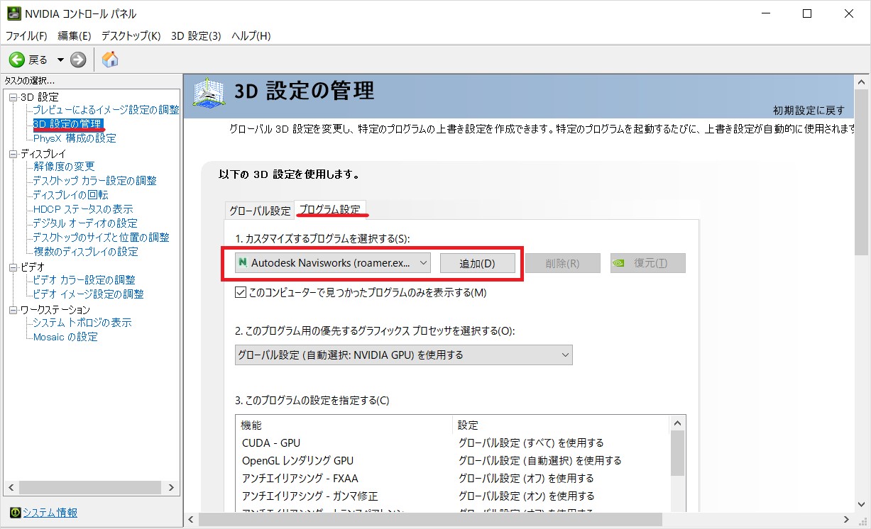
Task: Open the 3D 設定(3) menu
Action: point(196,35)
